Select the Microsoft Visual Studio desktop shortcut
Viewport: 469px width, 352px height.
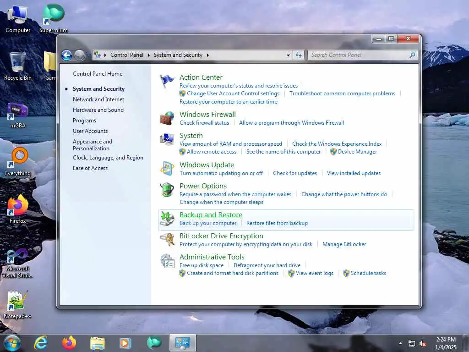pos(18,263)
